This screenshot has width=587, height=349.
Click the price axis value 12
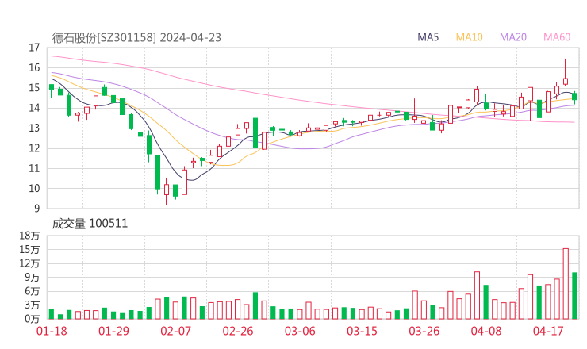click(34, 148)
